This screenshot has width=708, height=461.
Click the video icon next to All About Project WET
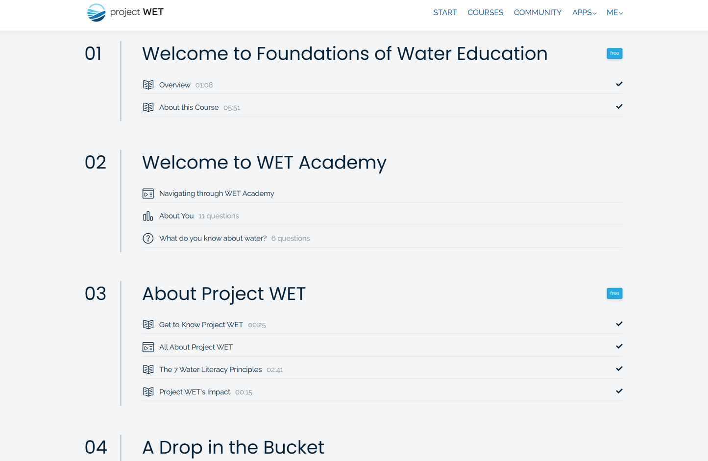[148, 346]
